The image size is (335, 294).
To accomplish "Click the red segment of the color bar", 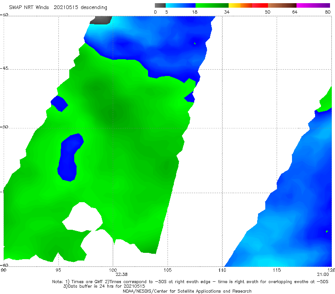I will click(260, 5).
